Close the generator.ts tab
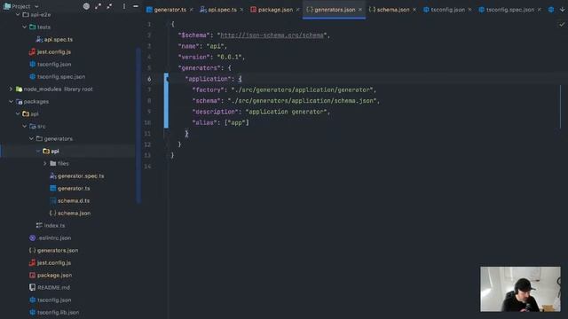Image resolution: width=568 pixels, height=319 pixels. point(192,10)
